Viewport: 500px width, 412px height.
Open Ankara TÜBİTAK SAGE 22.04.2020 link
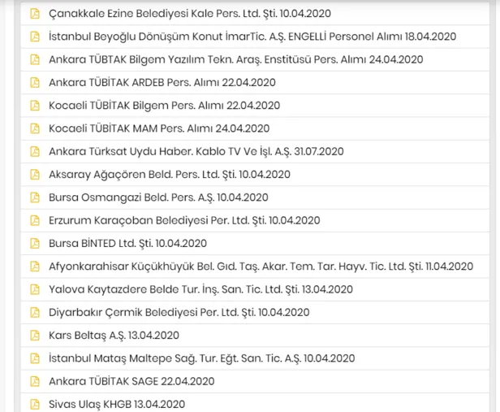point(131,381)
